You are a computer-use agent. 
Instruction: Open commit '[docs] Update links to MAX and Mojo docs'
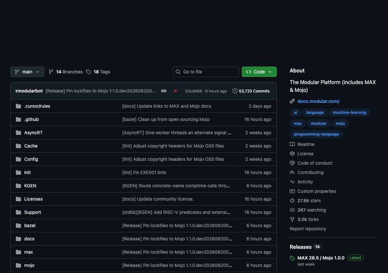pos(166,106)
